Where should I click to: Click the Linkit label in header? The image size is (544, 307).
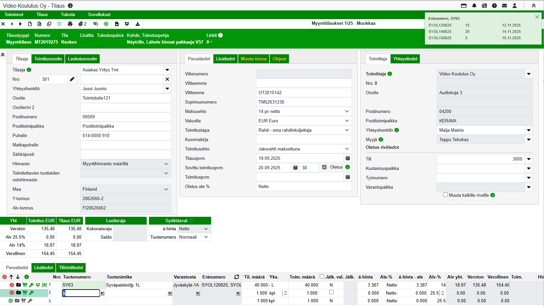[211, 35]
